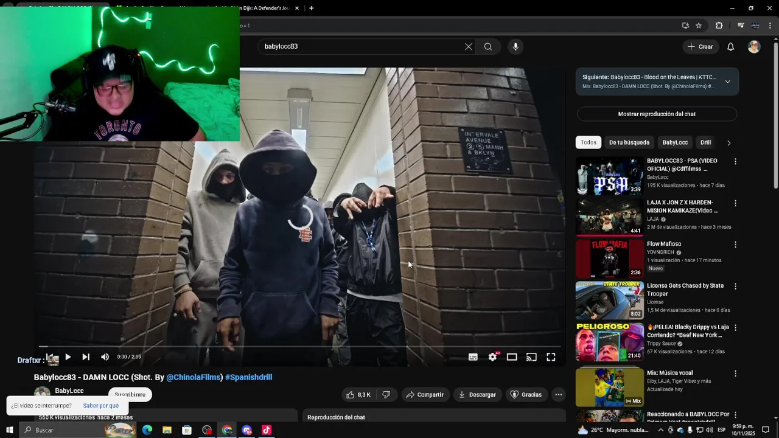
Task: Bookmark this page with star icon
Action: pyautogui.click(x=699, y=26)
